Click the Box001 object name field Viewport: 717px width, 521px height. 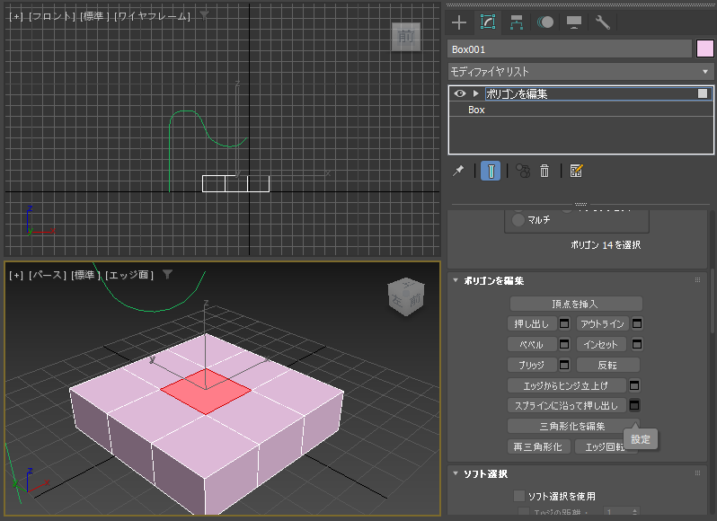click(570, 49)
